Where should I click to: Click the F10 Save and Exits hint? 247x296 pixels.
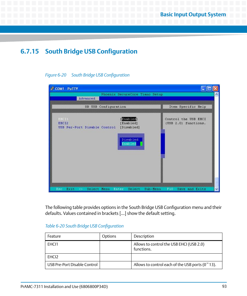click(186, 189)
